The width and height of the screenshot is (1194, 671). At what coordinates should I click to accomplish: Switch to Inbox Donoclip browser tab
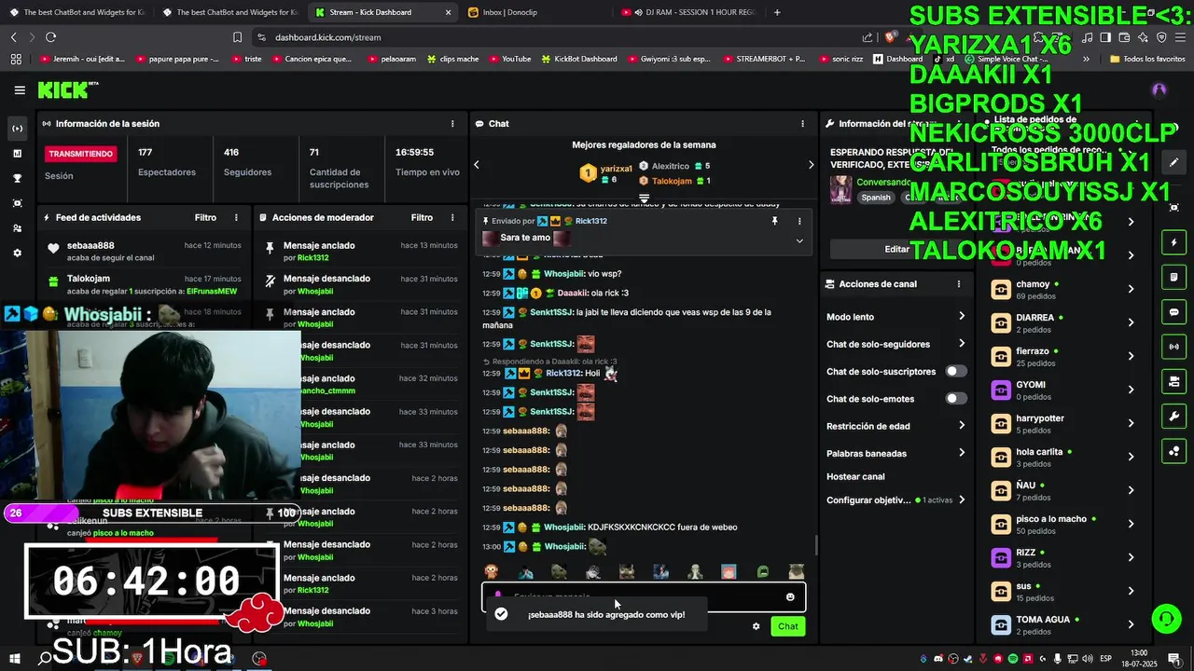(x=534, y=12)
